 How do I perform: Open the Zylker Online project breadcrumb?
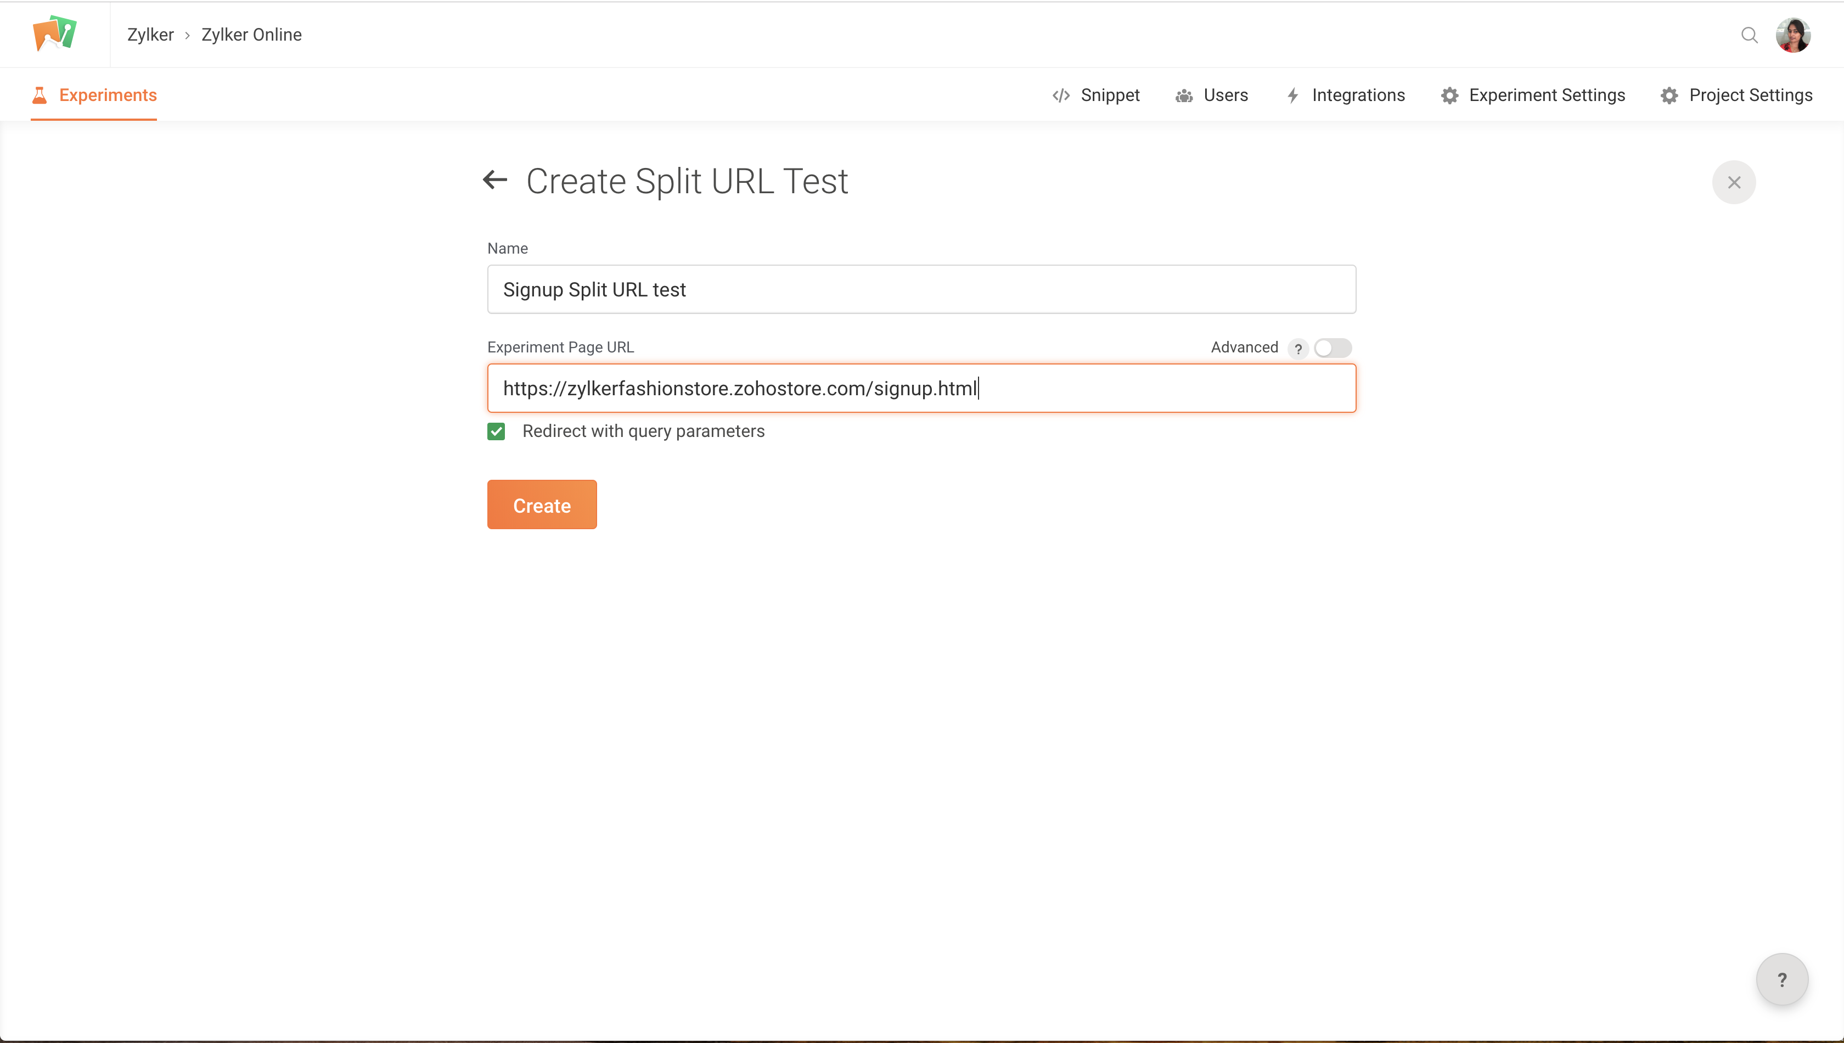pyautogui.click(x=251, y=35)
